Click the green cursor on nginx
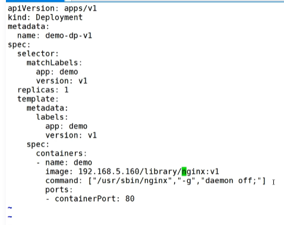Image resolution: width=284 pixels, height=225 pixels. 184,172
